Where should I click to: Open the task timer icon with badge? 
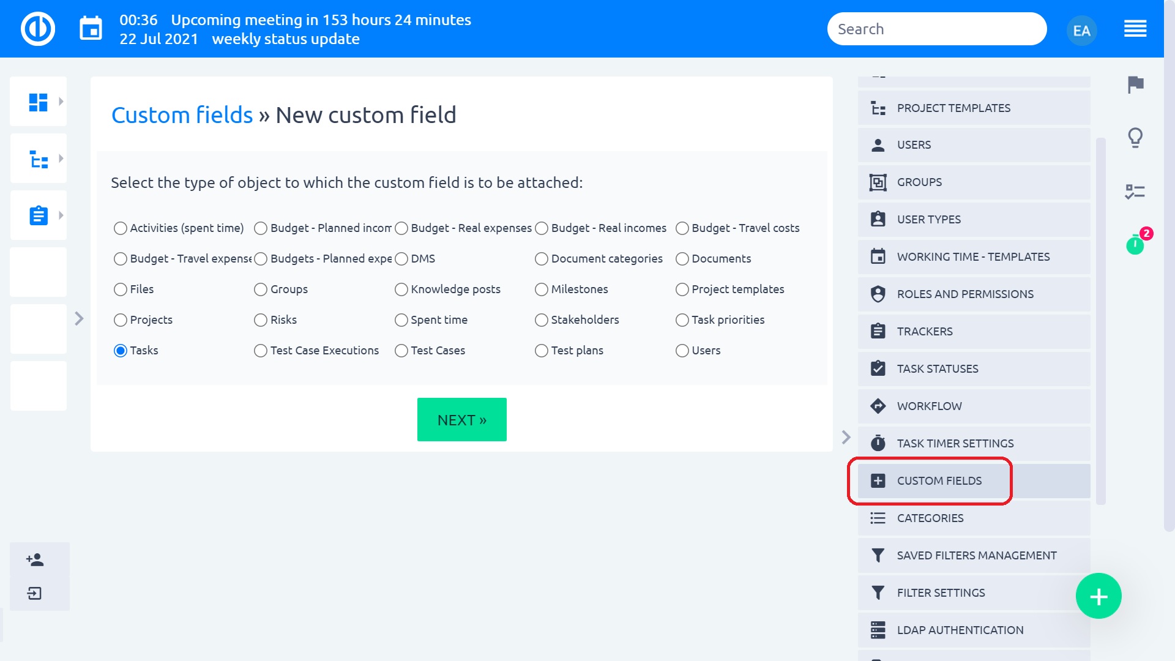1135,245
